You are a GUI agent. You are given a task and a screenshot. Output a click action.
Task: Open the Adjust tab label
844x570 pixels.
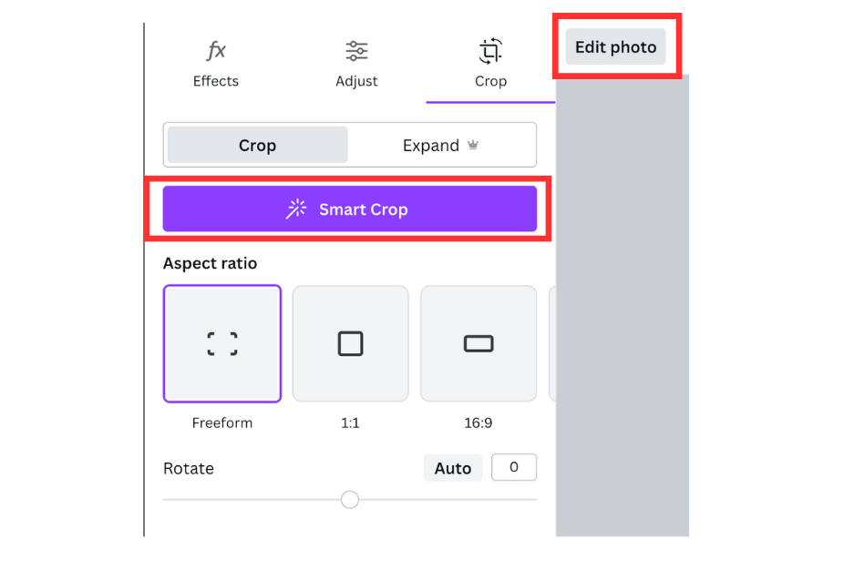click(x=356, y=81)
